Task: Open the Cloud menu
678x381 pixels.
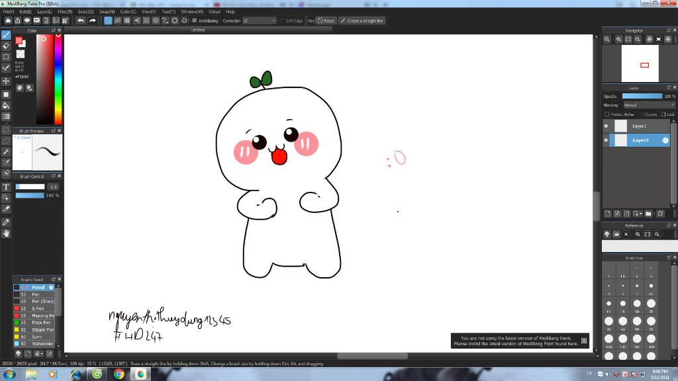Action: coord(215,12)
